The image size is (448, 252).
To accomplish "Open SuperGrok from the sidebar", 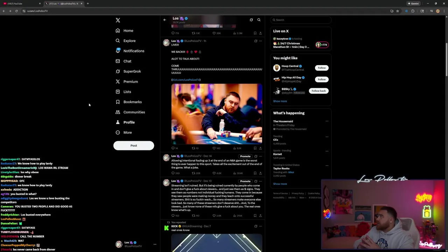I will point(128,71).
